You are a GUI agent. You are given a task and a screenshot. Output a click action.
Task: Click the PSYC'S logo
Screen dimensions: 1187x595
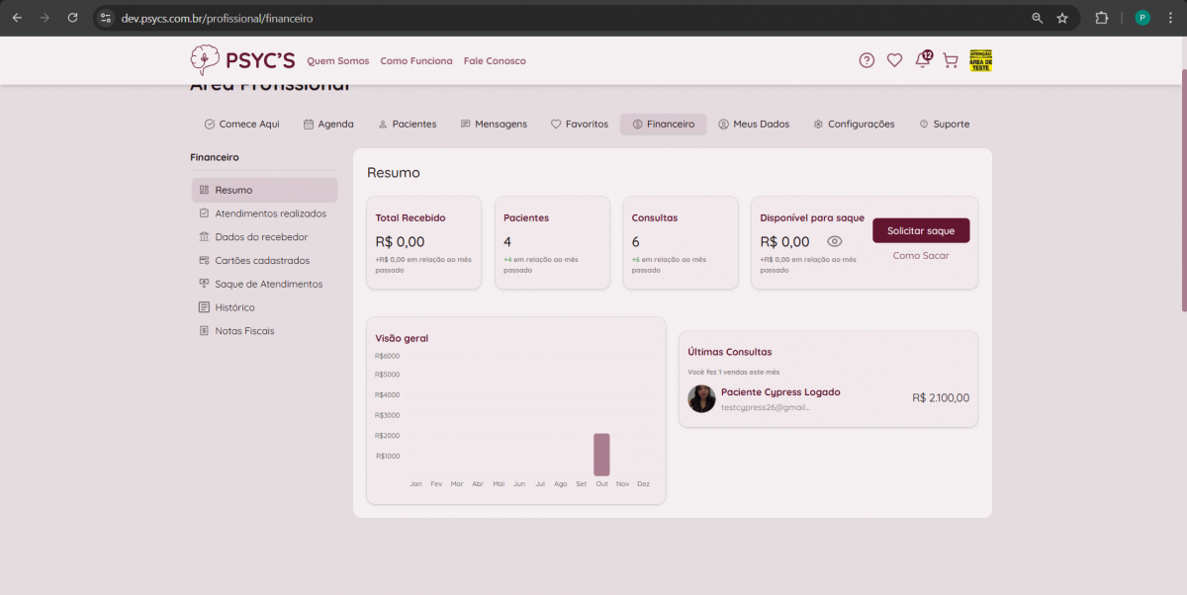[242, 60]
